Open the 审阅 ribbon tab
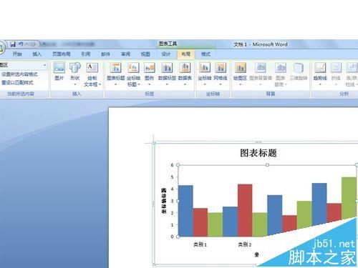Viewport: 358px width, 268px height. [x=125, y=54]
